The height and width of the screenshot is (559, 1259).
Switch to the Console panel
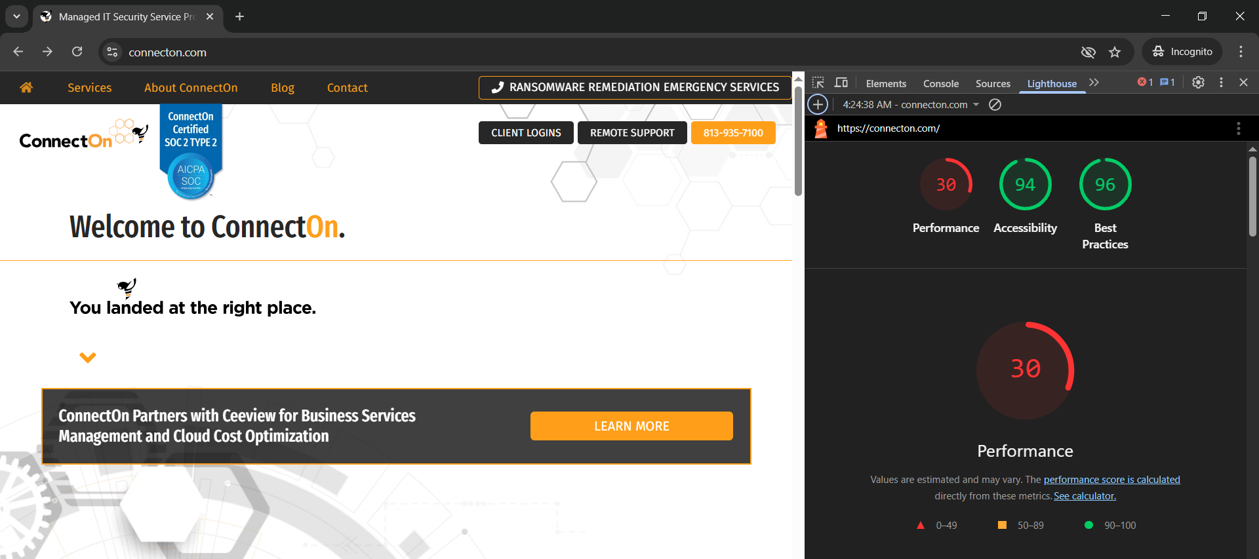941,83
